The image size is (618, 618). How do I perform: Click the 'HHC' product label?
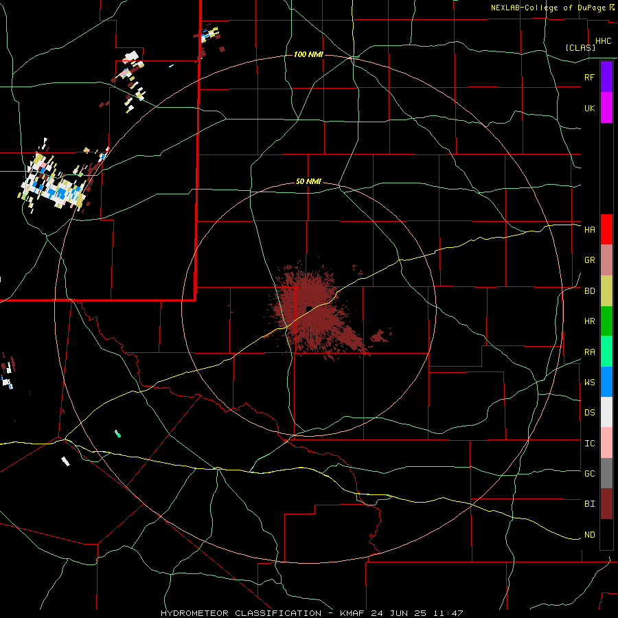point(603,41)
